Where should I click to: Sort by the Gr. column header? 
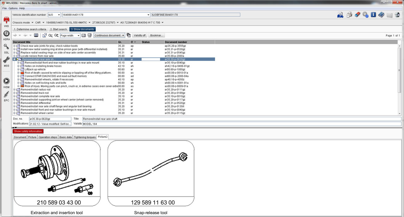tap(123, 42)
